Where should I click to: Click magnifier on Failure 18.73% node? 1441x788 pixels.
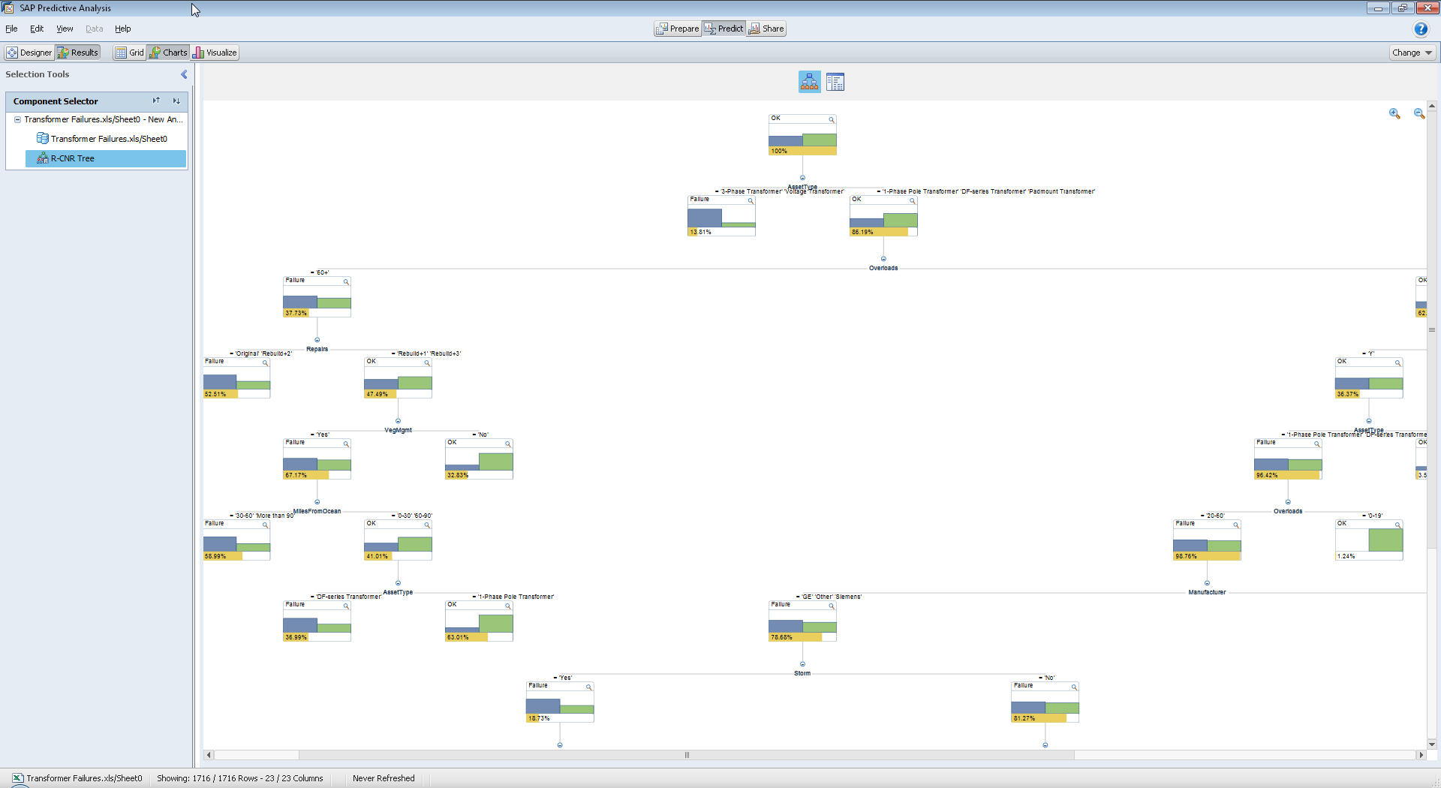[589, 687]
